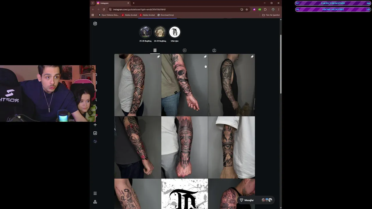Click the browser Back arrow

[x=93, y=10]
